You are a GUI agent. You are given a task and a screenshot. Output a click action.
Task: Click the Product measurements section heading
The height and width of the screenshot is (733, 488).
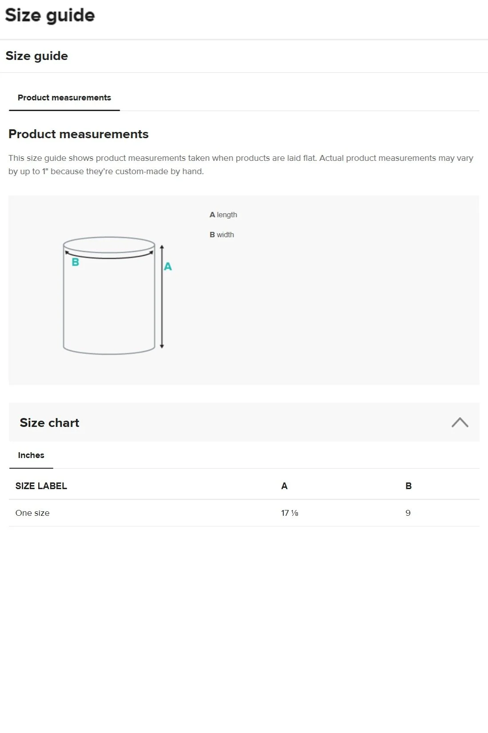coord(79,134)
